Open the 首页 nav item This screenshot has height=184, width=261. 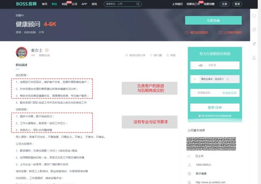pyautogui.click(x=44, y=4)
